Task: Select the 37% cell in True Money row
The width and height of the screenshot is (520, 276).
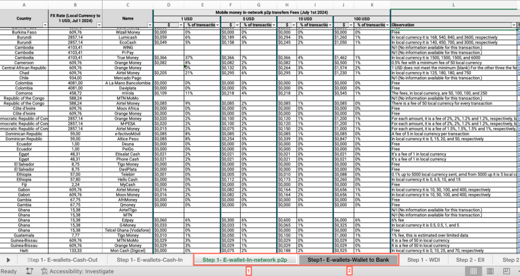Action: coord(202,58)
